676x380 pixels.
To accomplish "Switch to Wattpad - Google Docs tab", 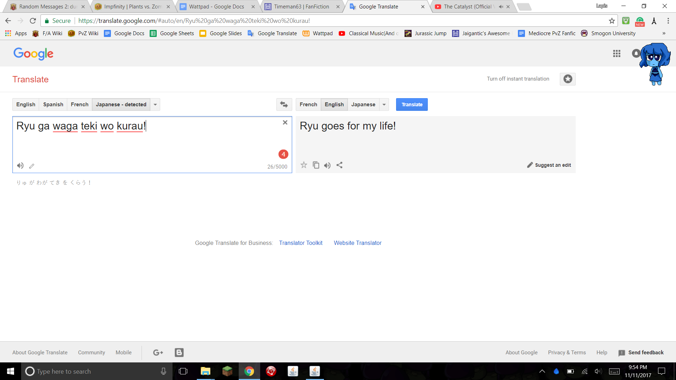I will tap(216, 7).
